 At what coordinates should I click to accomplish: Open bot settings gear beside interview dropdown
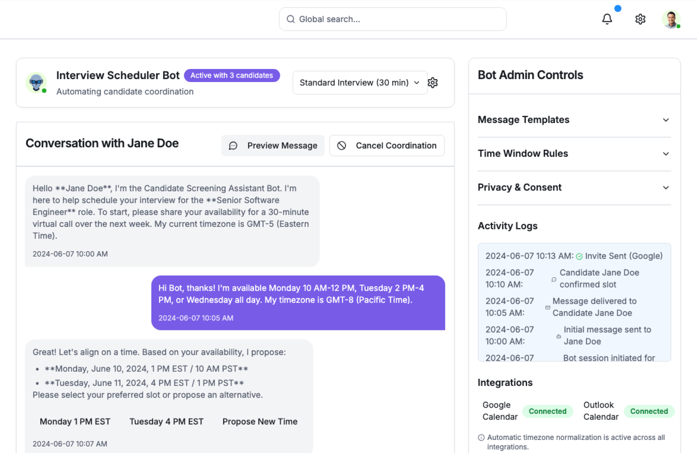coord(433,83)
